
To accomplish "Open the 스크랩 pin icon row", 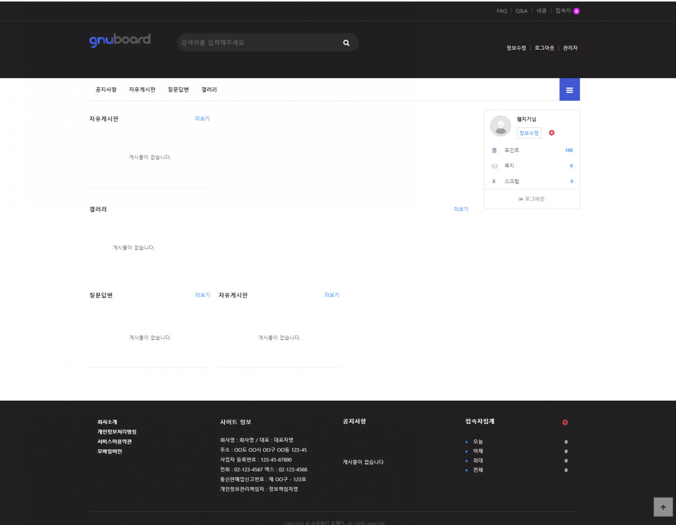I will pyautogui.click(x=532, y=181).
